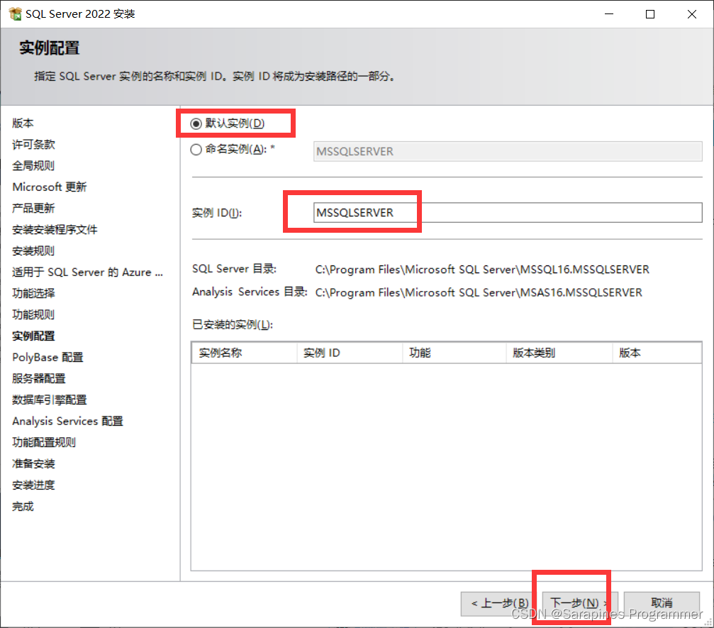
Task: Click the 版本 column header in the table
Action: [x=657, y=353]
